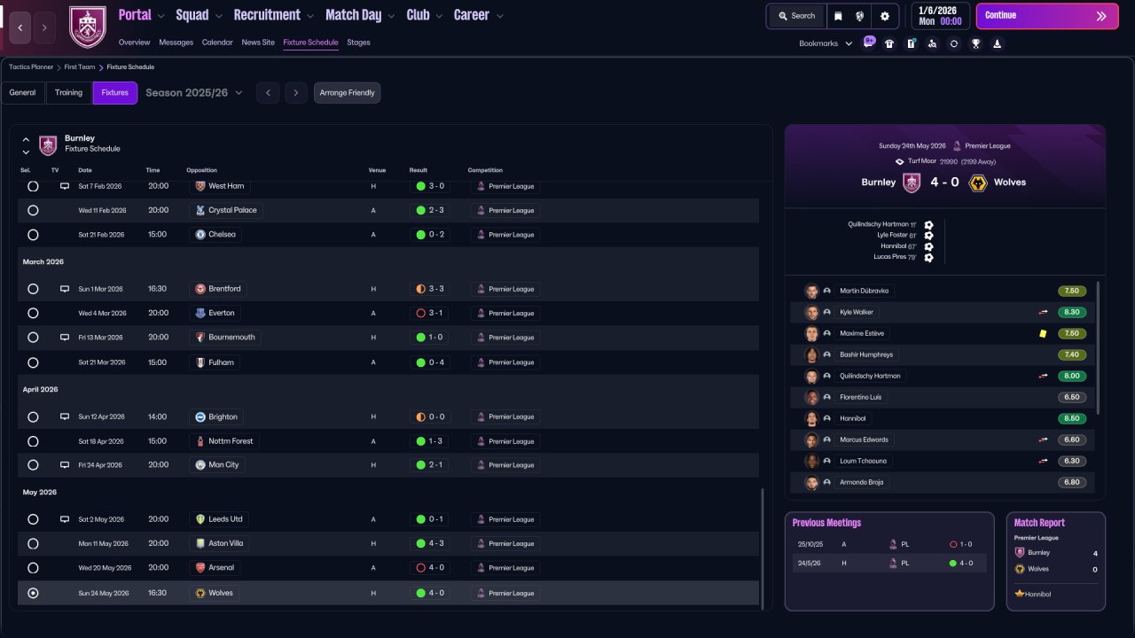Image resolution: width=1135 pixels, height=638 pixels.
Task: Open the Squad dropdown menu
Action: 199,15
